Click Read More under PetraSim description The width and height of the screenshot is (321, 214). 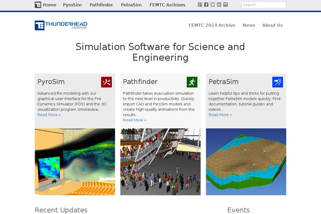click(220, 114)
